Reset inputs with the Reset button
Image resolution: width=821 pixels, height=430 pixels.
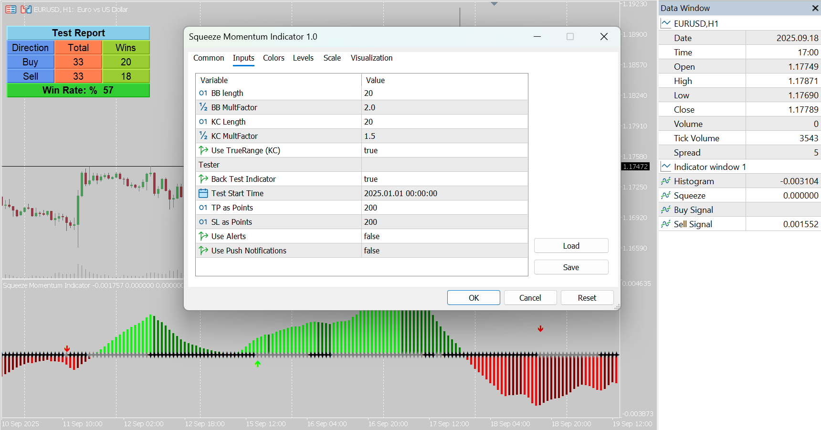point(587,298)
